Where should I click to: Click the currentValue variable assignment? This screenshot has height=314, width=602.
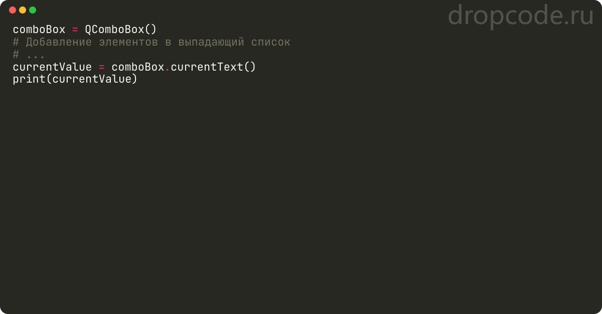tap(52, 67)
